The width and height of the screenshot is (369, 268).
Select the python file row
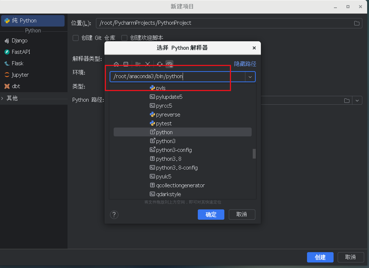[183, 132]
